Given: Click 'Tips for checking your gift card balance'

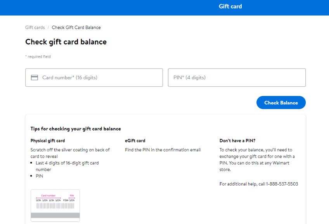Looking at the screenshot, I should click(76, 129).
